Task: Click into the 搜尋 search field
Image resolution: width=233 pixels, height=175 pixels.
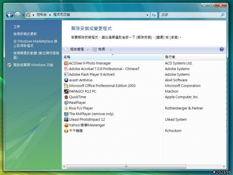Action: click(190, 15)
